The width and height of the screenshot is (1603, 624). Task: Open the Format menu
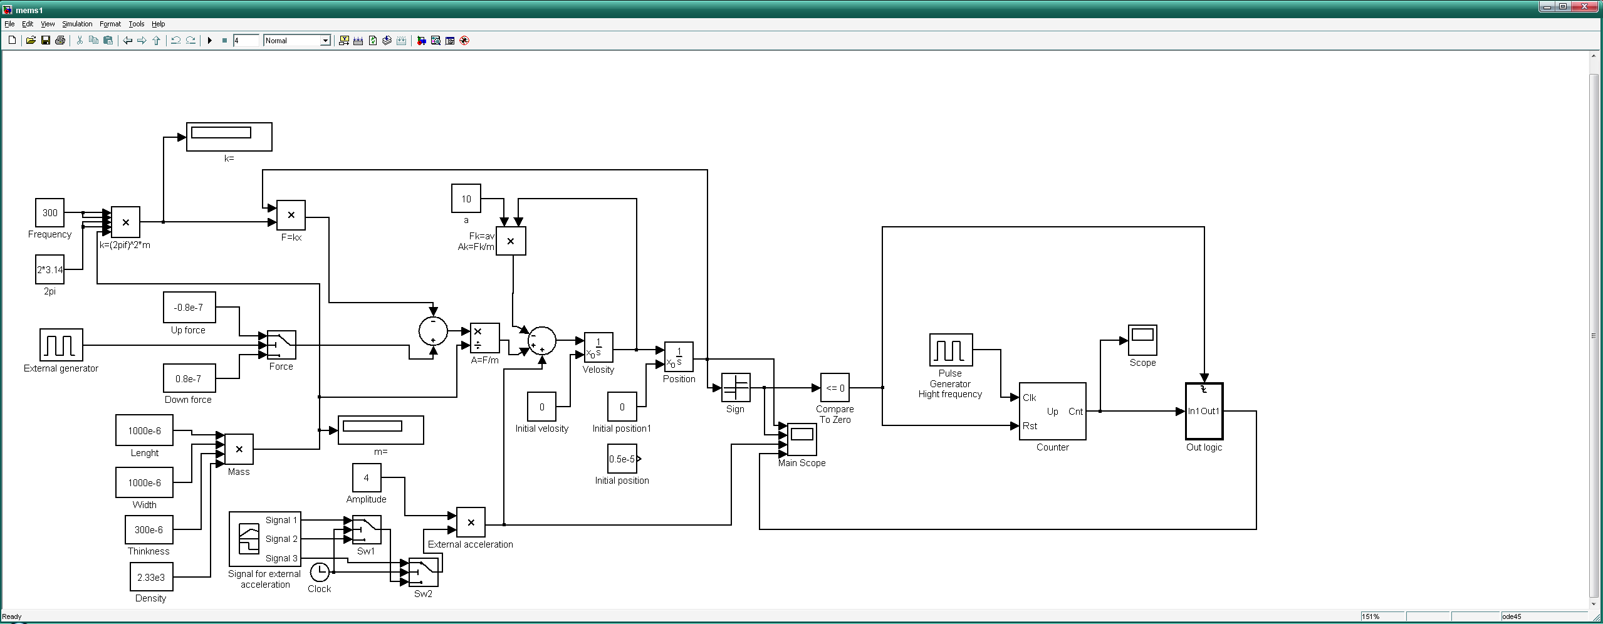click(110, 24)
